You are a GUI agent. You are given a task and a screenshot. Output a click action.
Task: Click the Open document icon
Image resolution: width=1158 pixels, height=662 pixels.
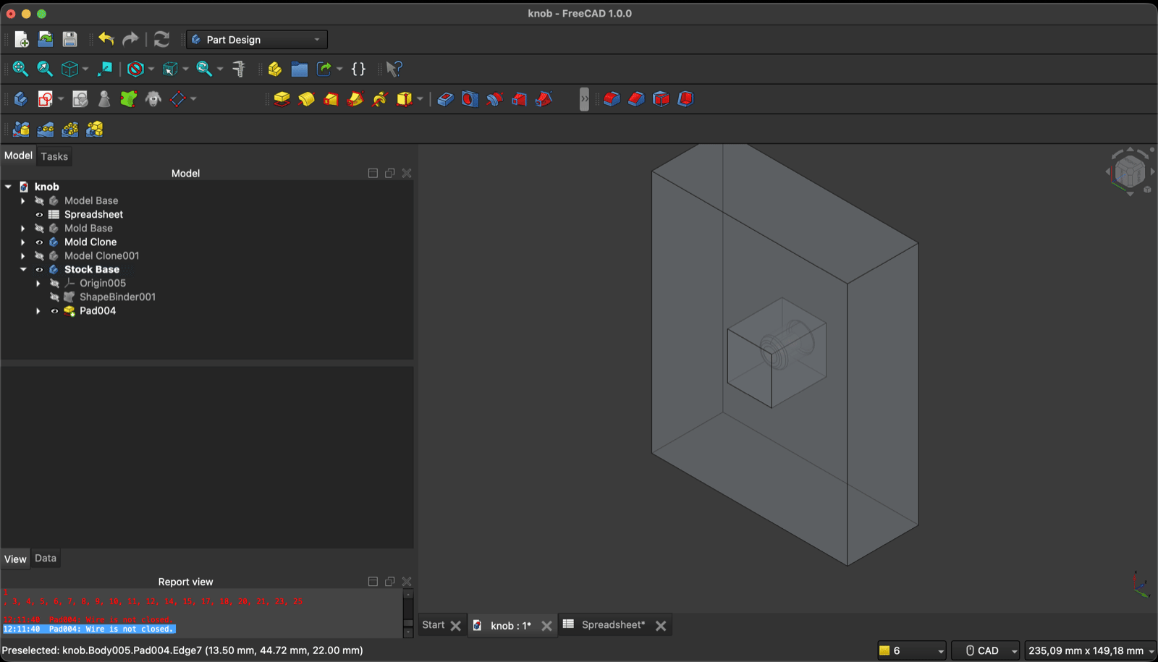[46, 39]
